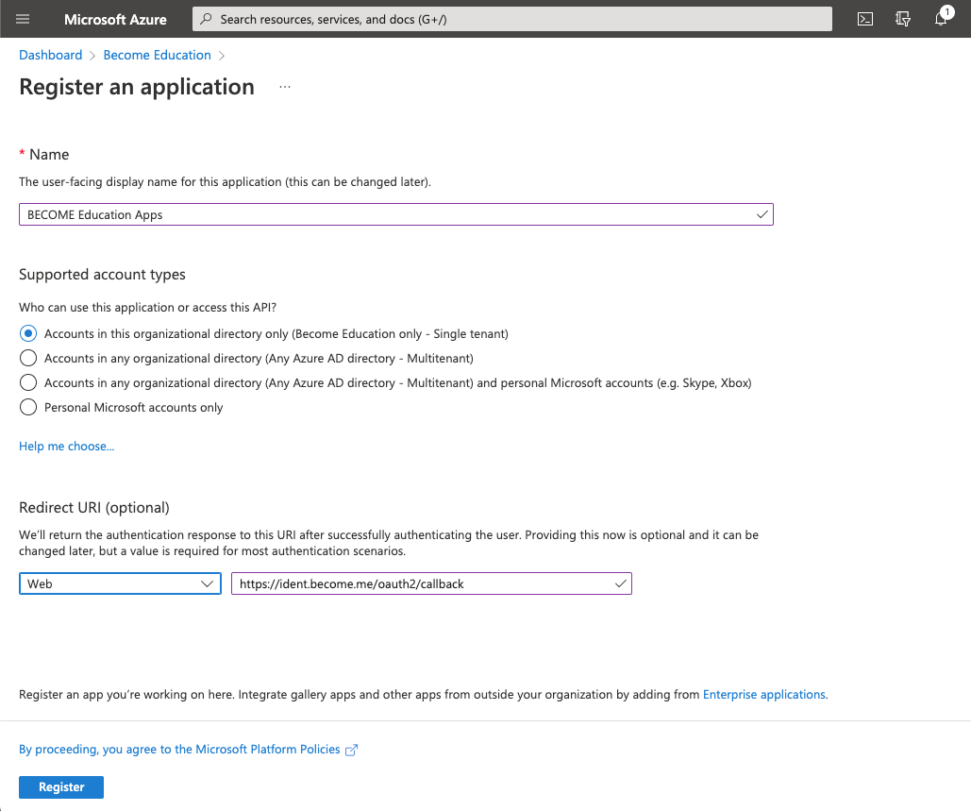This screenshot has height=811, width=971.
Task: Go to the Become Education breadcrumb
Action: coord(158,55)
